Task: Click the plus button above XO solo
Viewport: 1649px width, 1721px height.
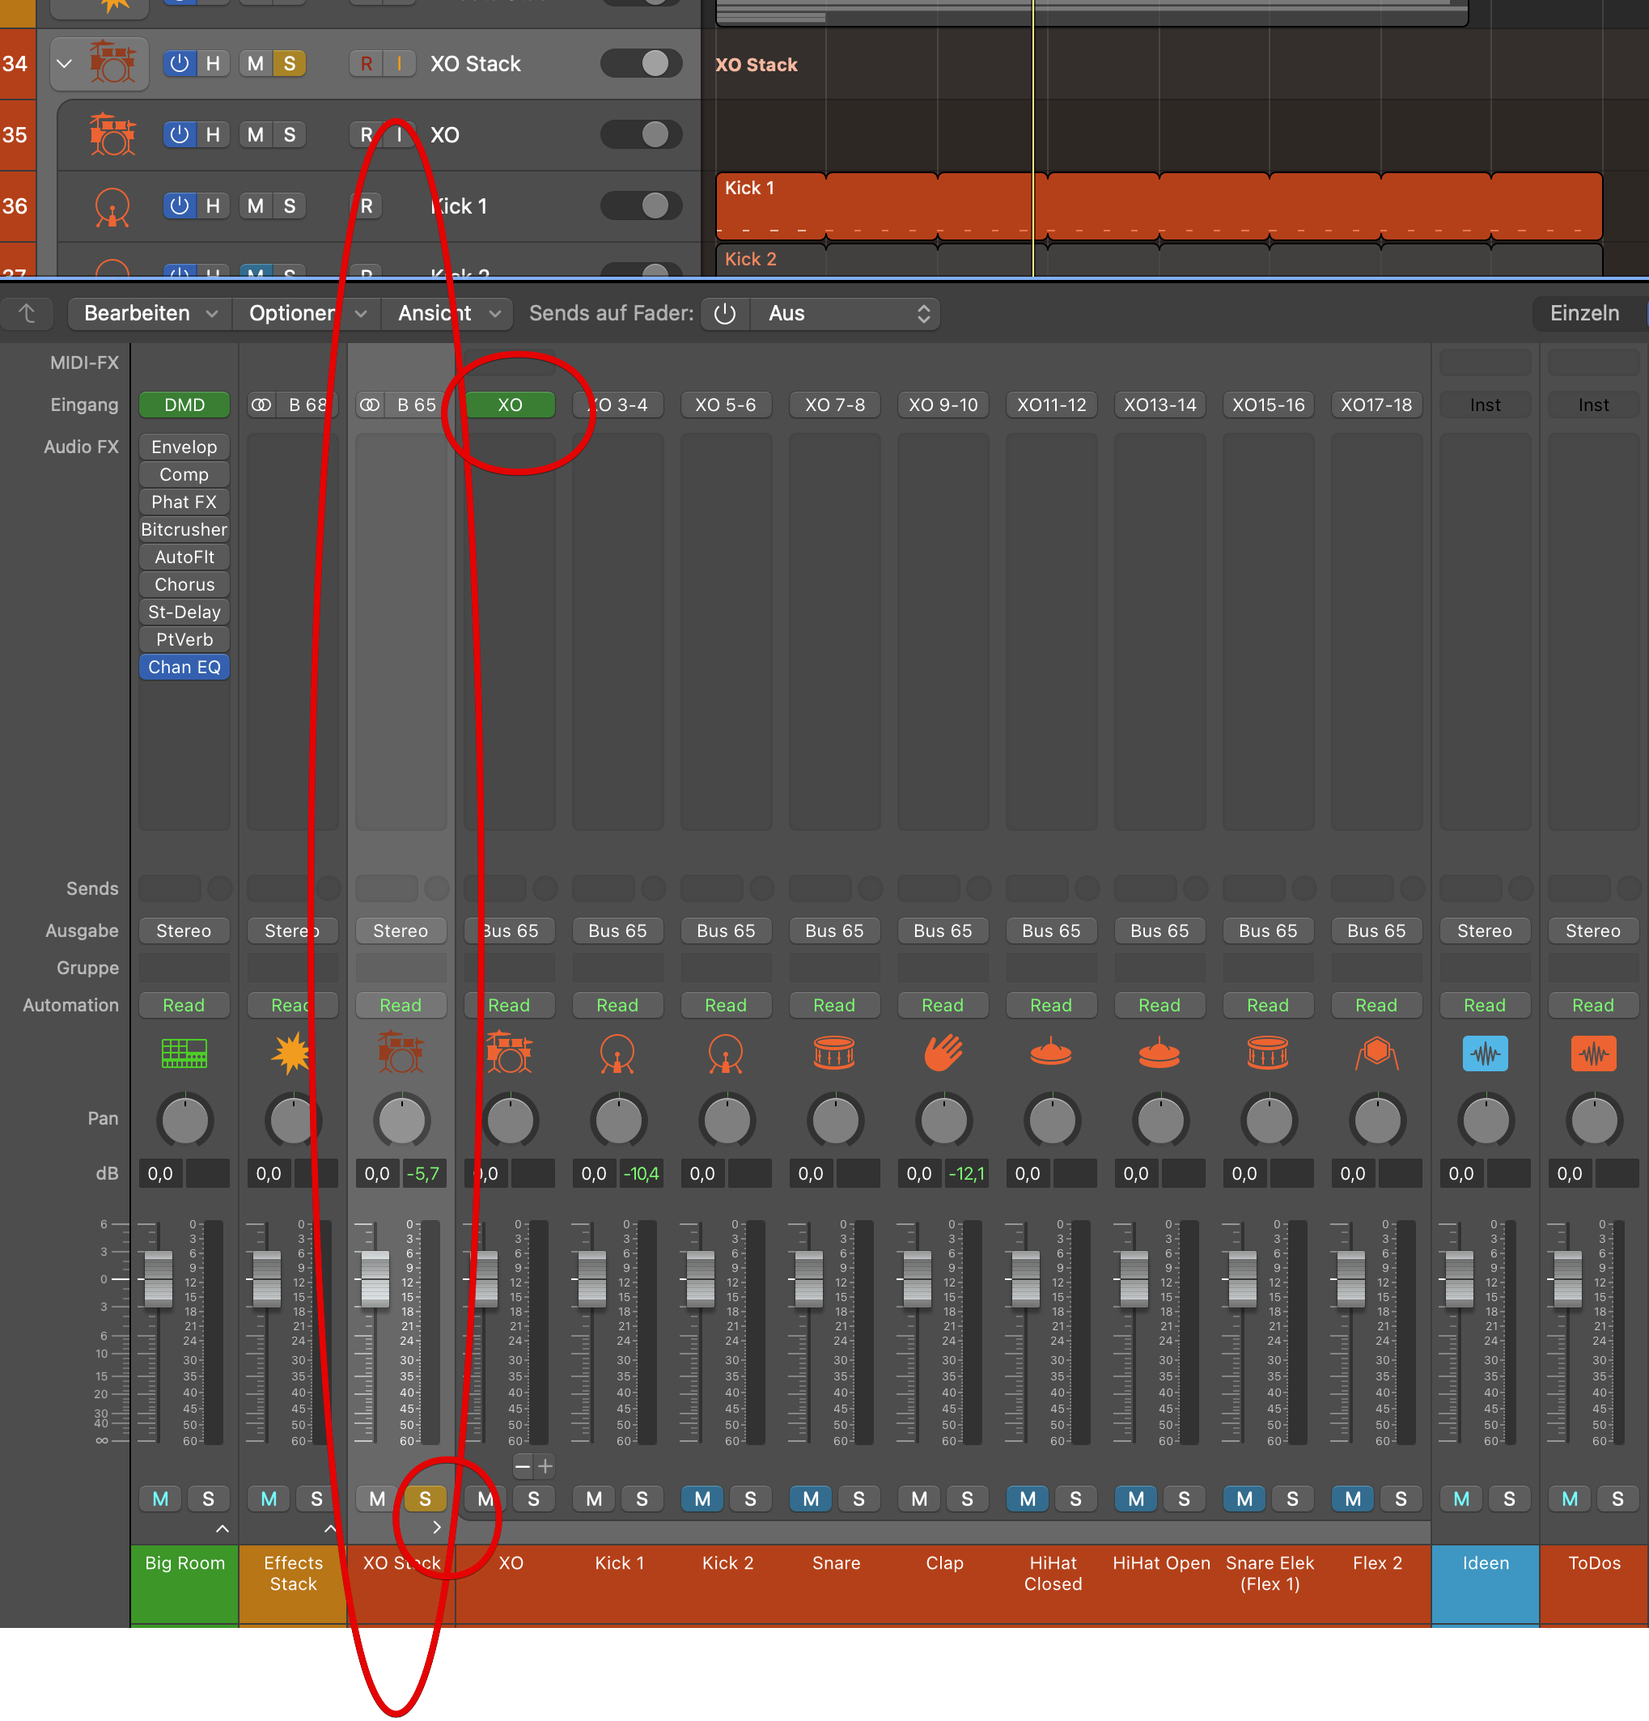Action: pos(545,1465)
